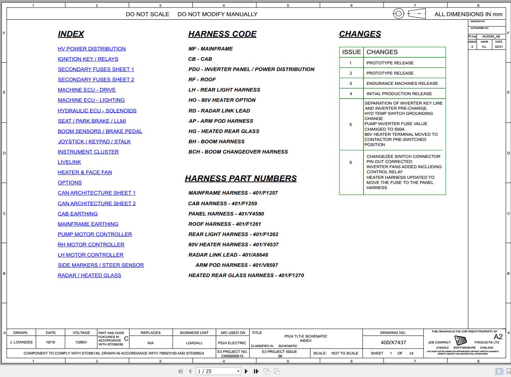Viewport: 511px width, 377px height.
Task: Open SEAT / PARK BRAKE / LLMI link
Action: coord(92,121)
